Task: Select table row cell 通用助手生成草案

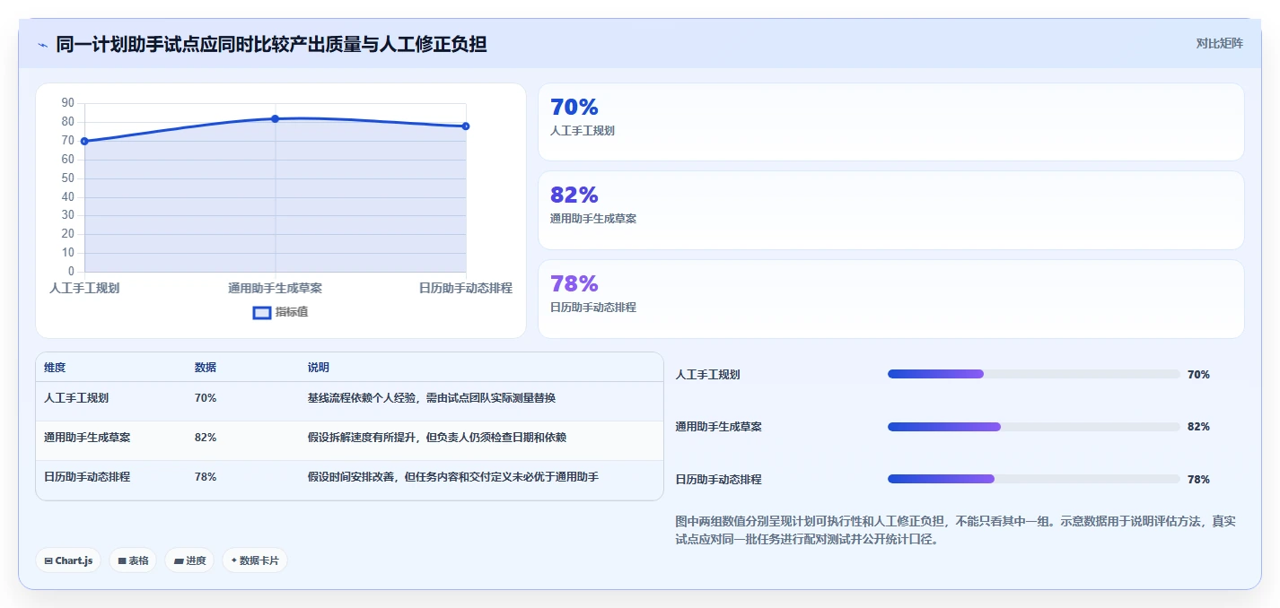Action: tap(87, 438)
